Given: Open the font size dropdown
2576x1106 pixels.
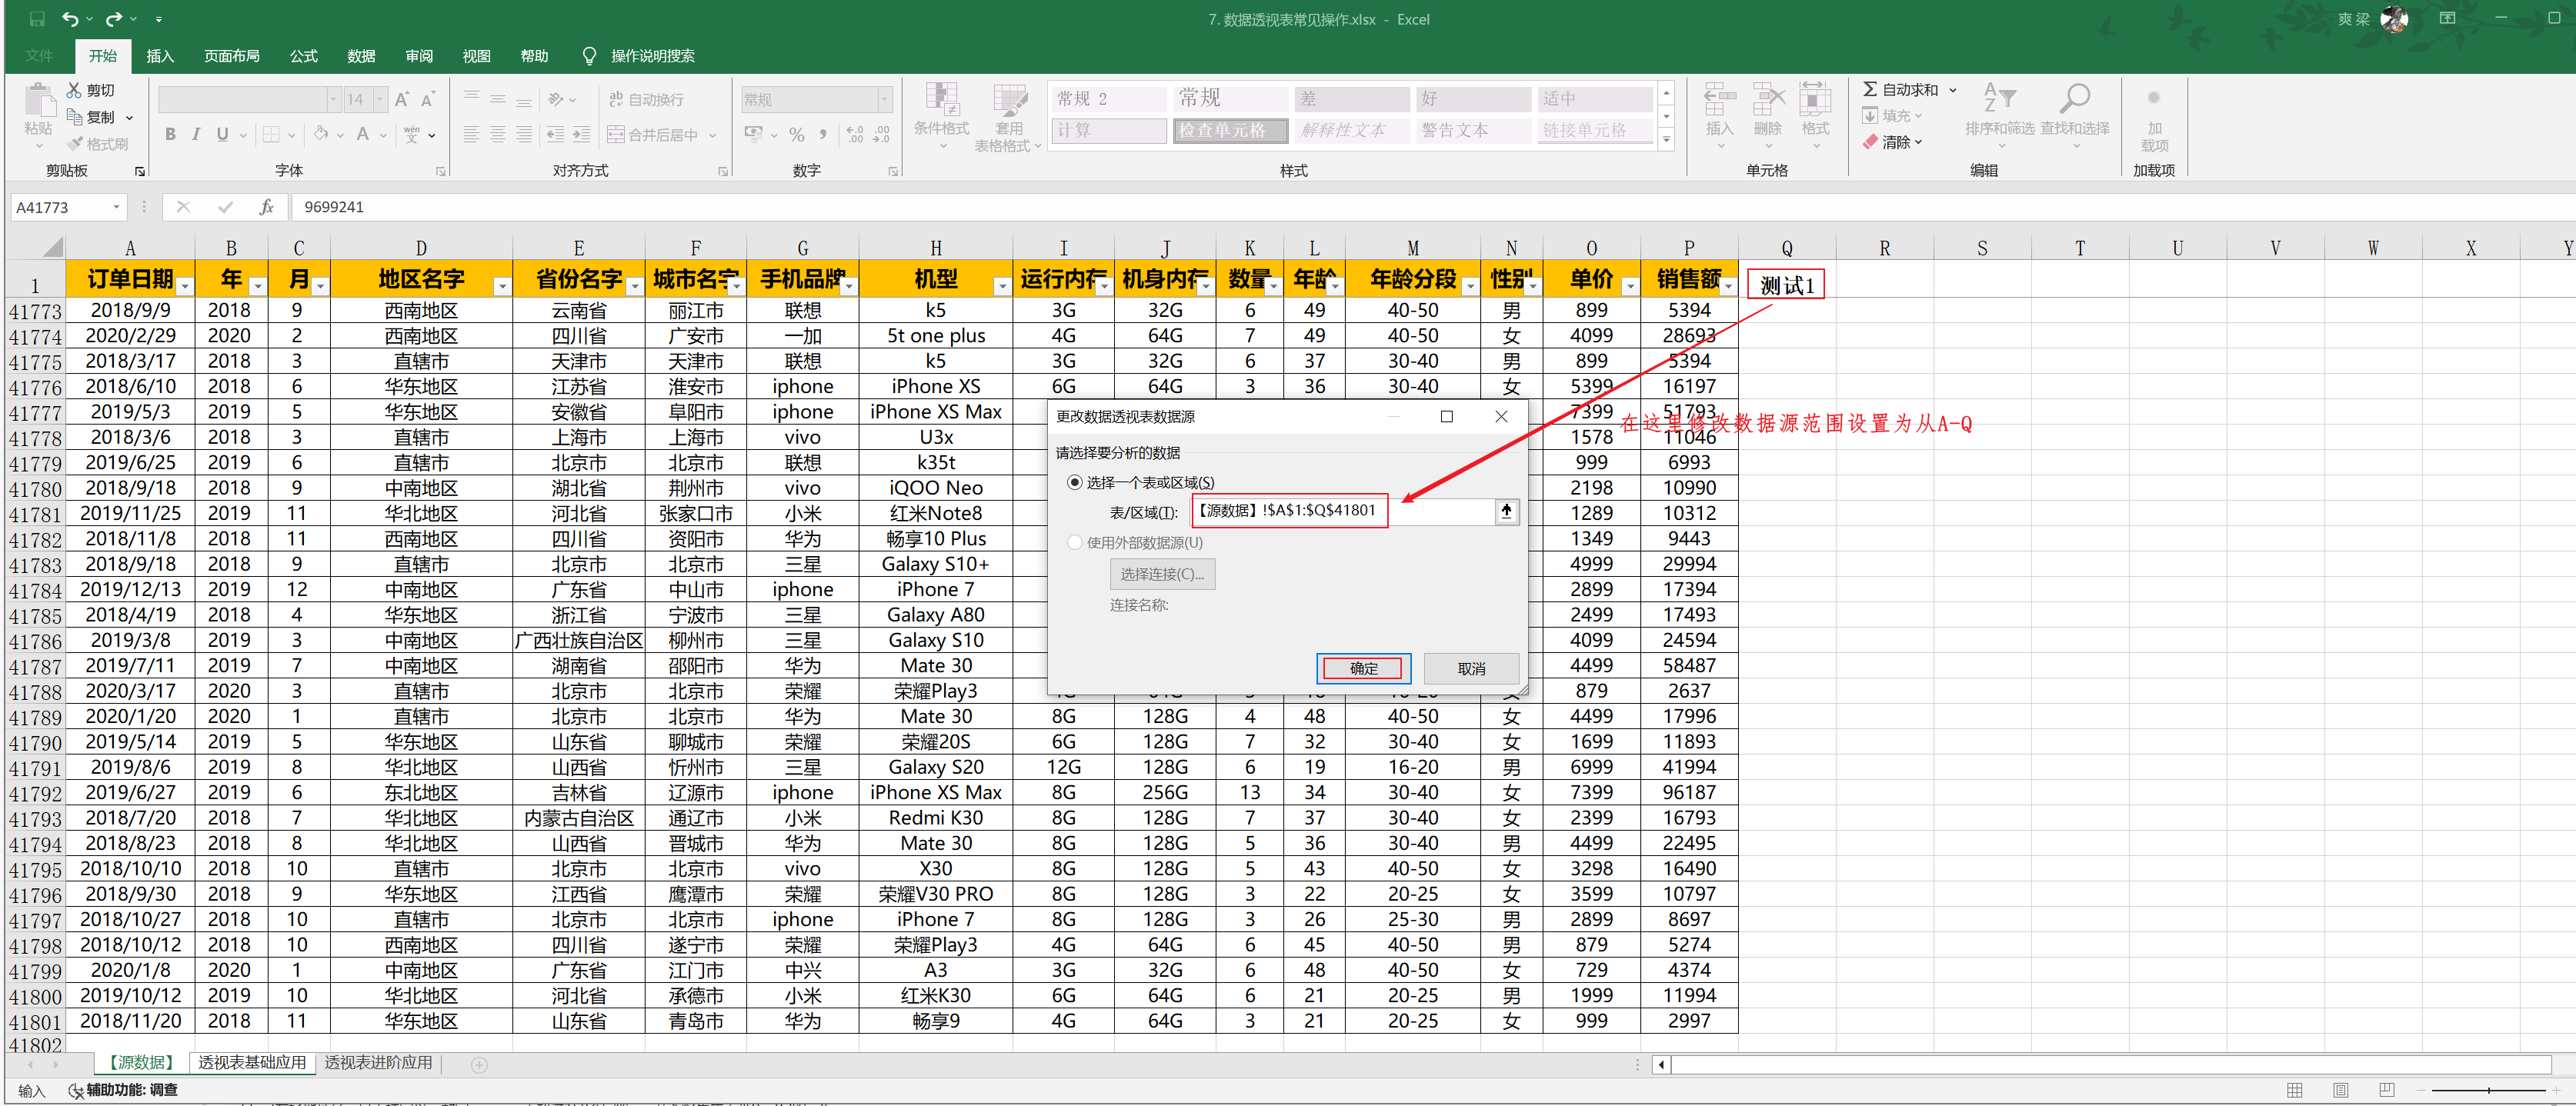Looking at the screenshot, I should (x=380, y=99).
